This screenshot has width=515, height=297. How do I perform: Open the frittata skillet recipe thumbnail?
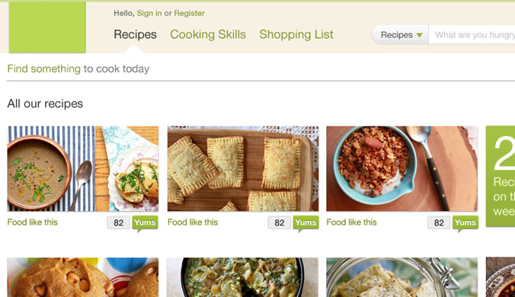click(242, 277)
